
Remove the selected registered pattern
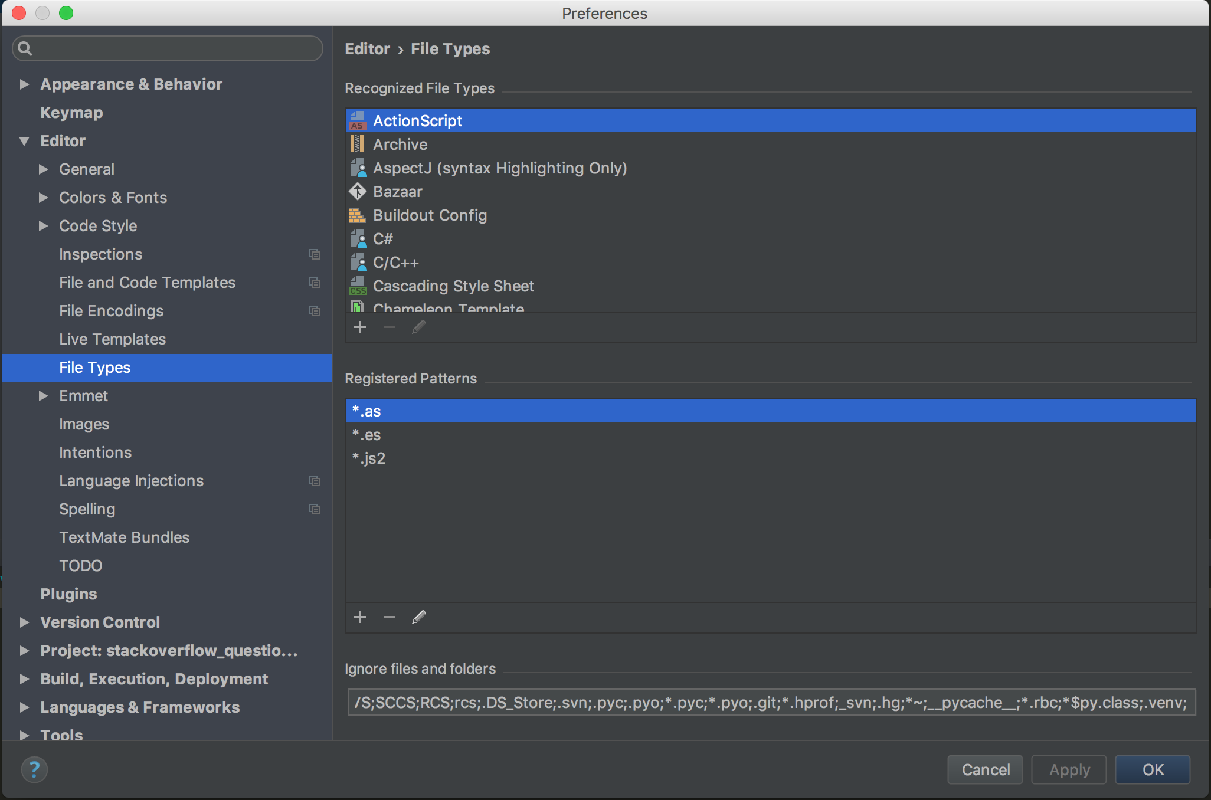(389, 617)
